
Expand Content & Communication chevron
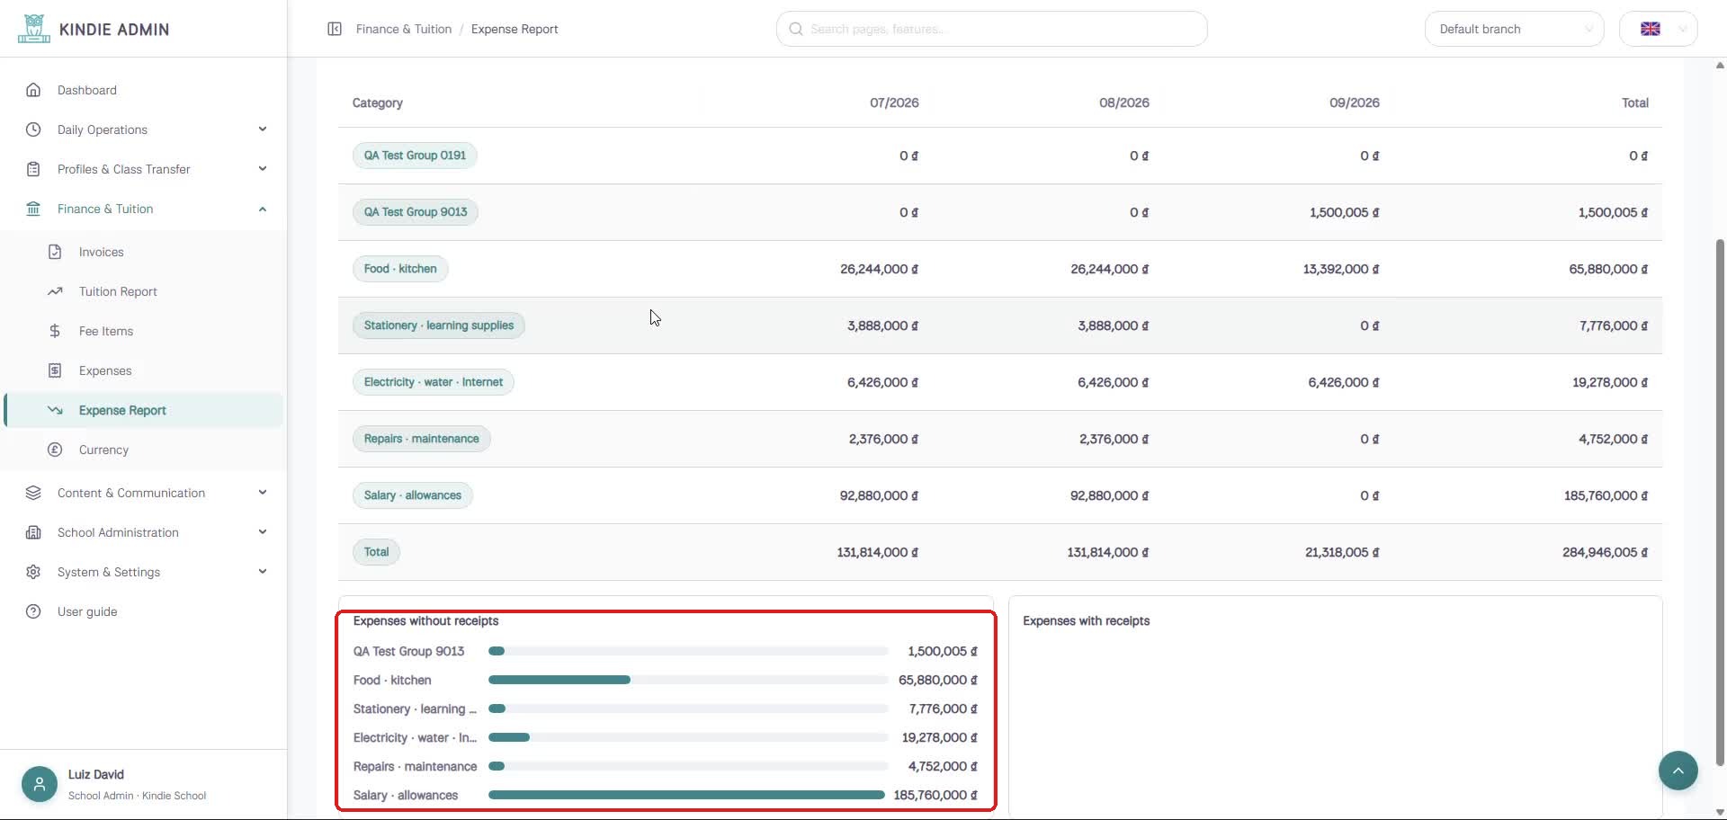click(x=263, y=493)
